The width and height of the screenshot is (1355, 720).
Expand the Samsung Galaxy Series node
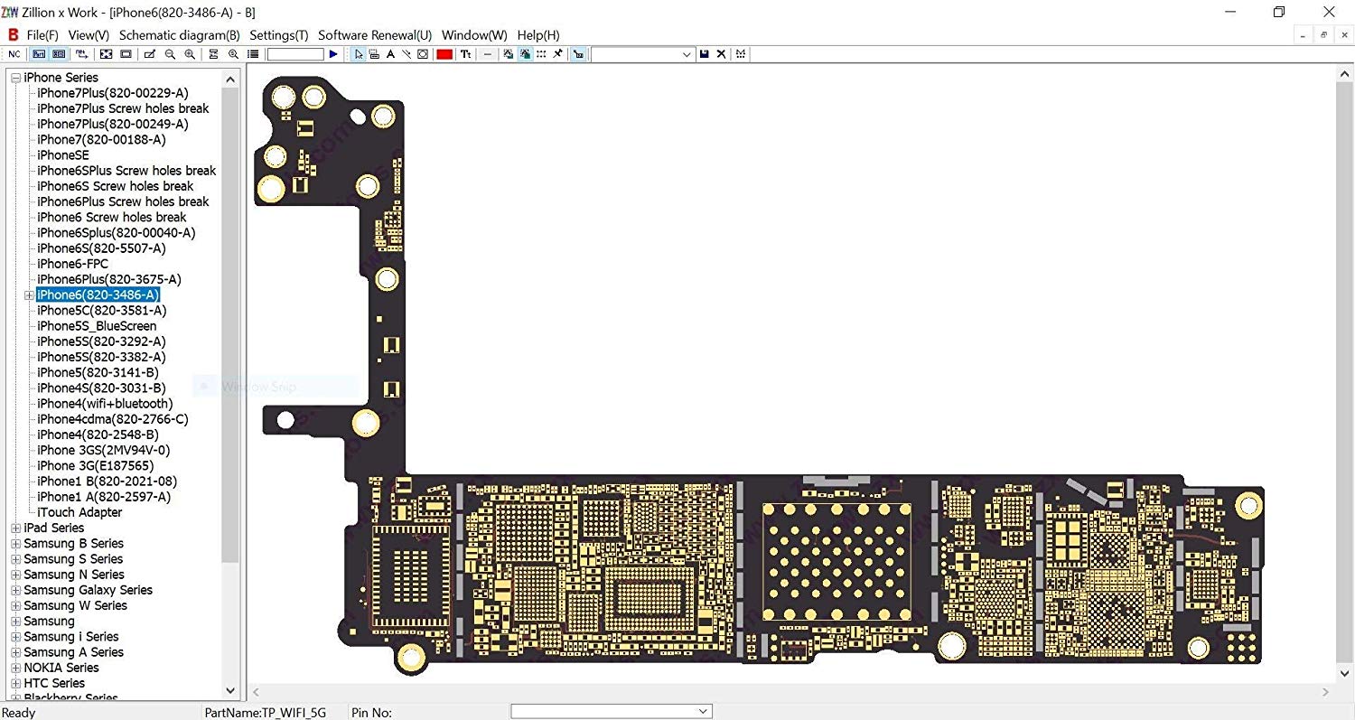(15, 590)
